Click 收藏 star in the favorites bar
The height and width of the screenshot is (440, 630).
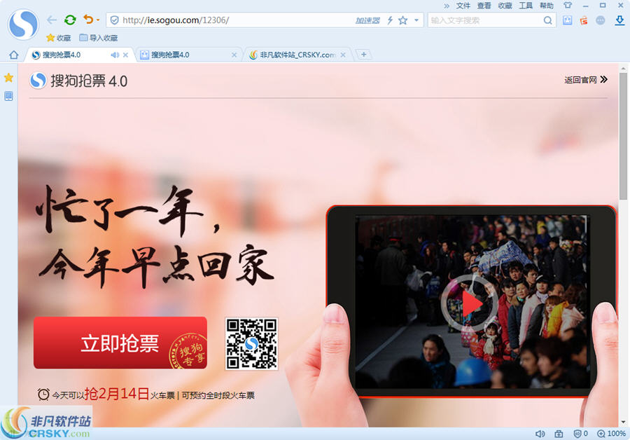click(58, 38)
